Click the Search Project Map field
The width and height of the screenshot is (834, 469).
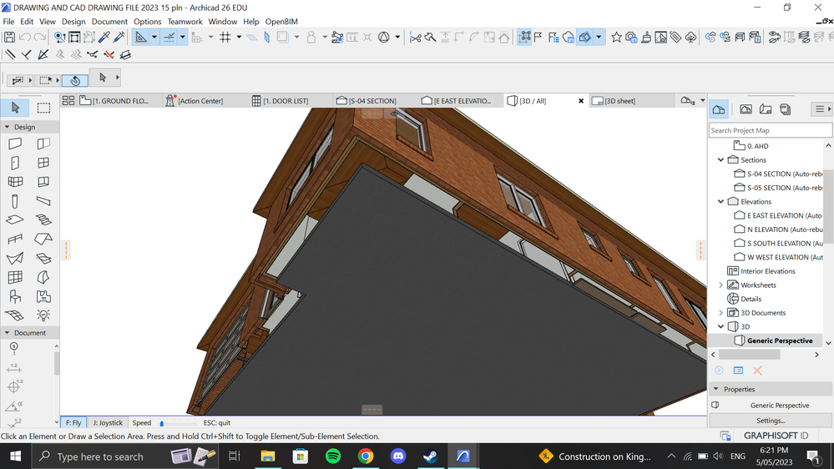(x=770, y=130)
